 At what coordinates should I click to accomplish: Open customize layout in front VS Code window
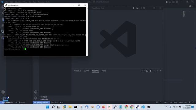click(144, 8)
